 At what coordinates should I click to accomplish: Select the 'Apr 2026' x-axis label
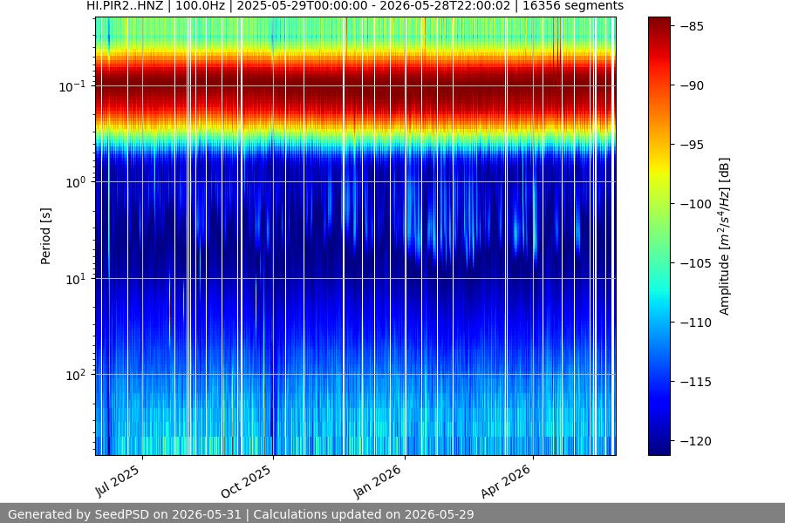pos(506,481)
